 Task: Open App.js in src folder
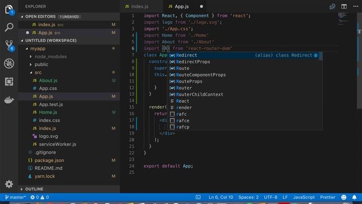tap(69, 96)
